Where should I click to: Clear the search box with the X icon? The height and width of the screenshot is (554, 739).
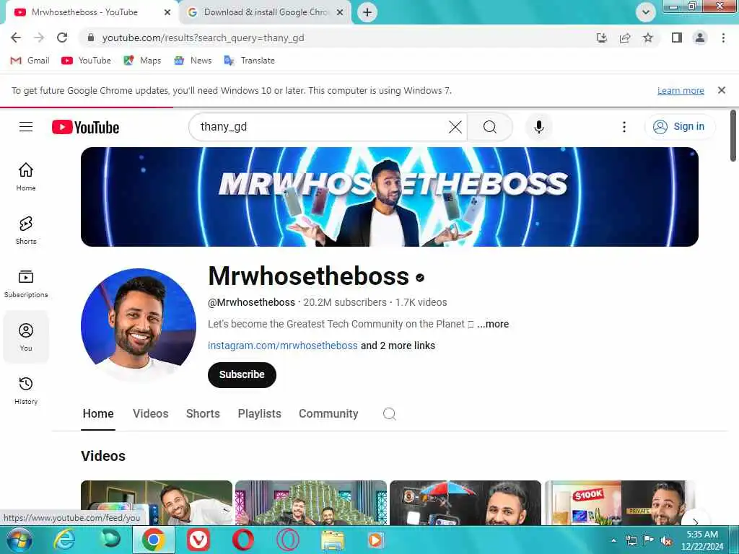[455, 127]
